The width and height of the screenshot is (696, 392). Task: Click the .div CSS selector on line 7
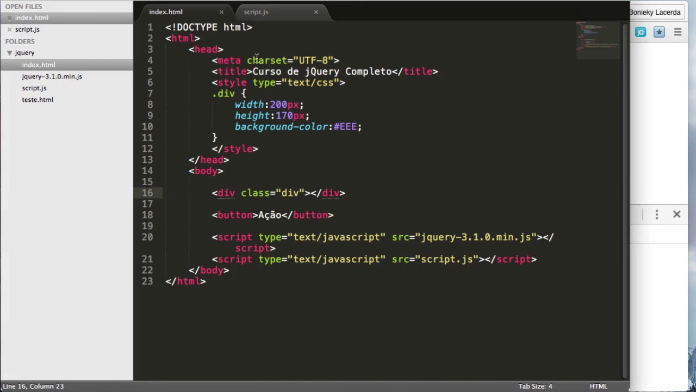pyautogui.click(x=223, y=94)
